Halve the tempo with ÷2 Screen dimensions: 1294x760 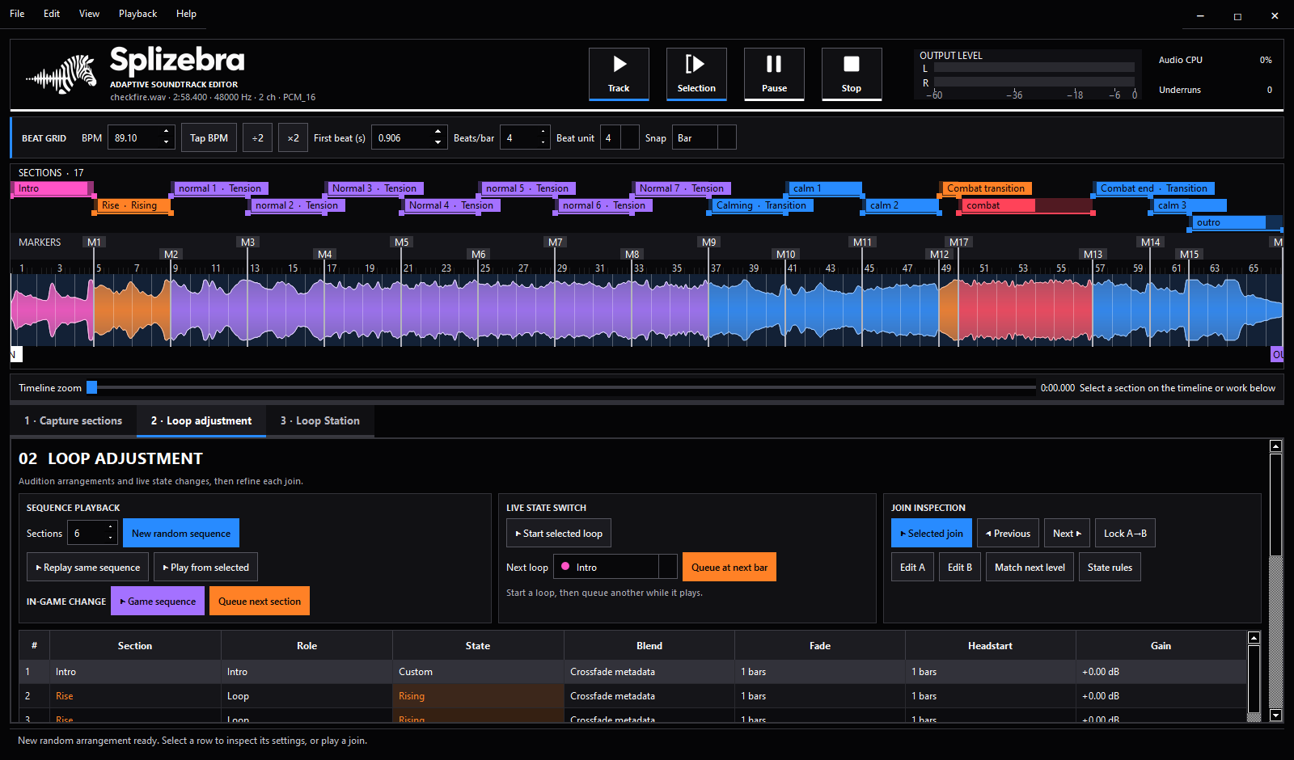[257, 138]
